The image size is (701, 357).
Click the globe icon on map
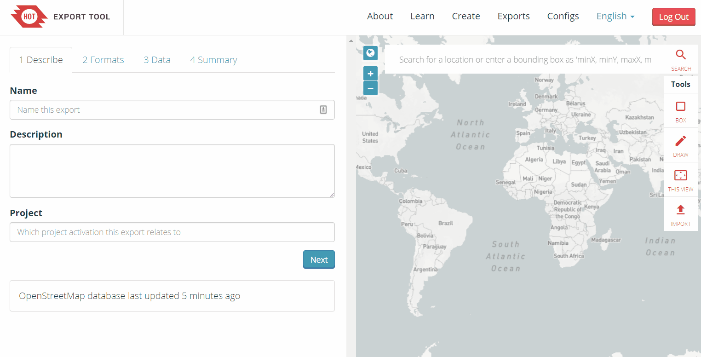(x=370, y=53)
